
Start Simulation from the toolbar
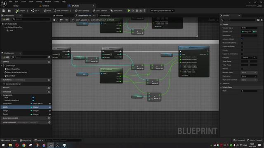pyautogui.click(x=116, y=11)
